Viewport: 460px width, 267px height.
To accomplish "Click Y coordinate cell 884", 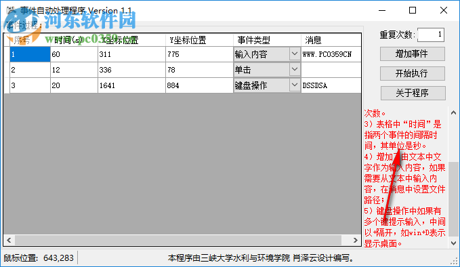I will [x=199, y=85].
